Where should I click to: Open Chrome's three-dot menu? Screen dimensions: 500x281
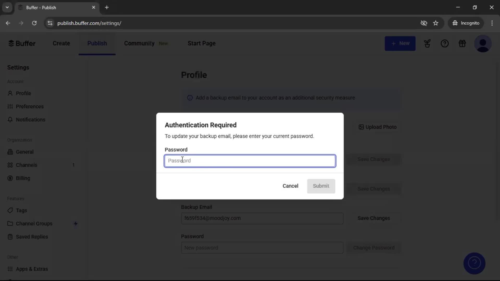tap(492, 23)
